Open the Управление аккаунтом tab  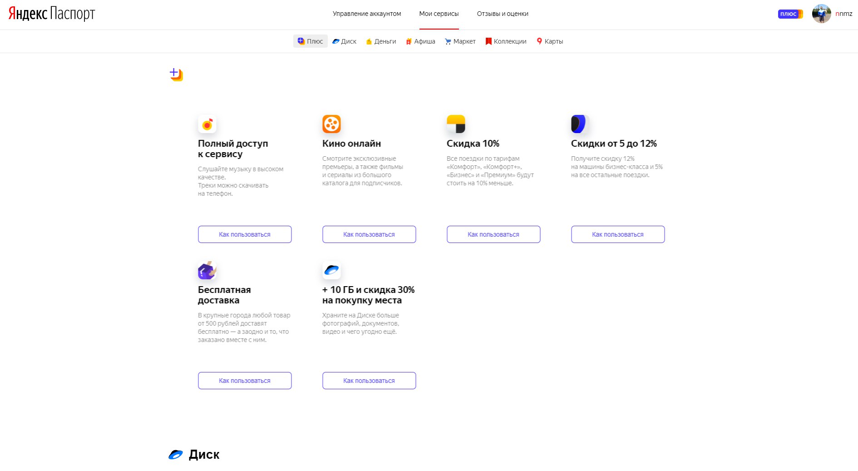[x=367, y=14]
